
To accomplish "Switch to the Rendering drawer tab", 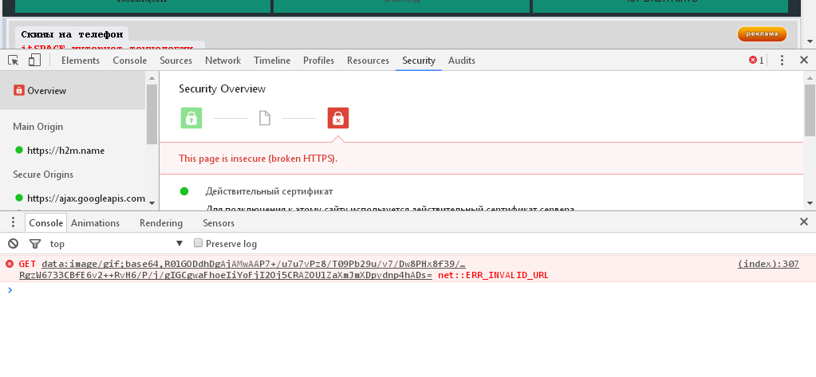I will point(161,222).
